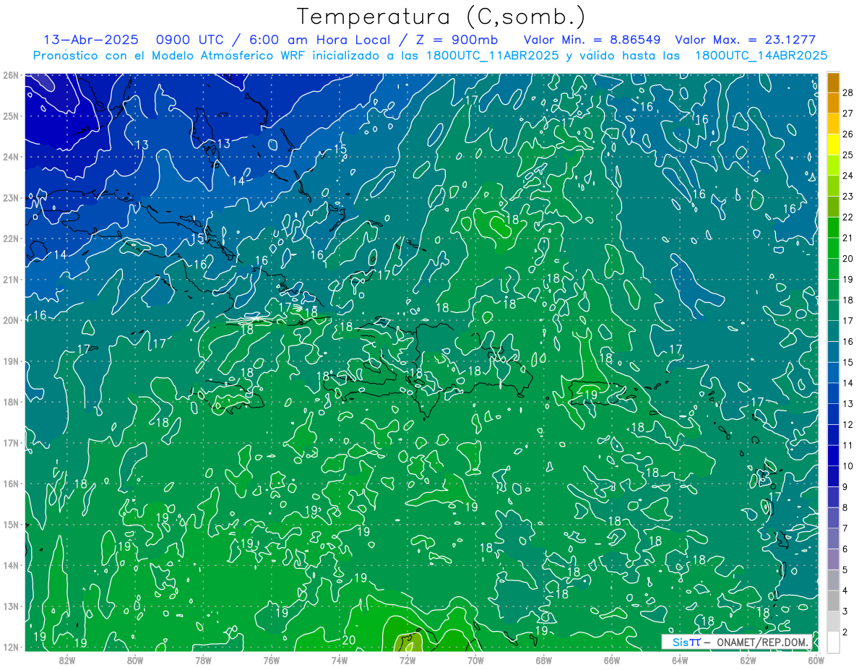Click the "74W" longitude axis label
Image resolution: width=867 pixels, height=670 pixels.
tap(340, 660)
